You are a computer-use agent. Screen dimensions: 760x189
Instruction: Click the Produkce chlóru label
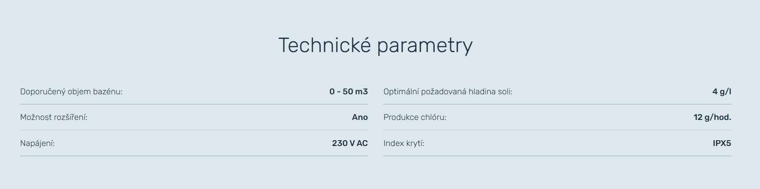(x=414, y=117)
